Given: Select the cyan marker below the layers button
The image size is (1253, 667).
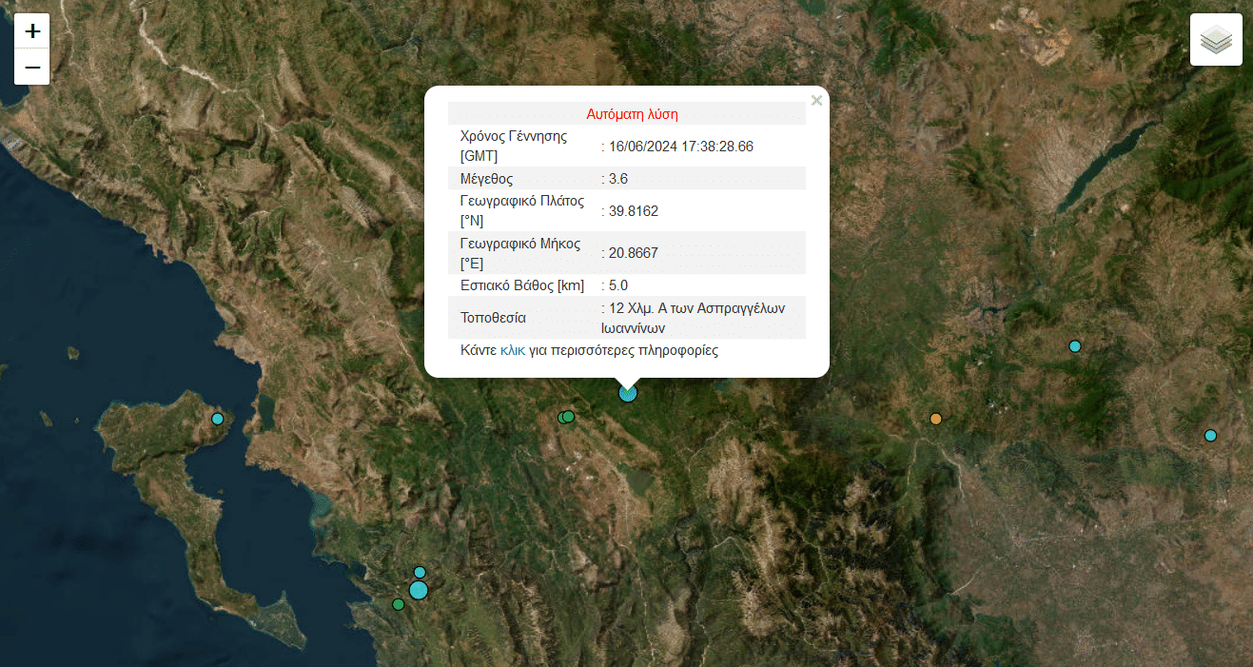Looking at the screenshot, I should click(1075, 346).
